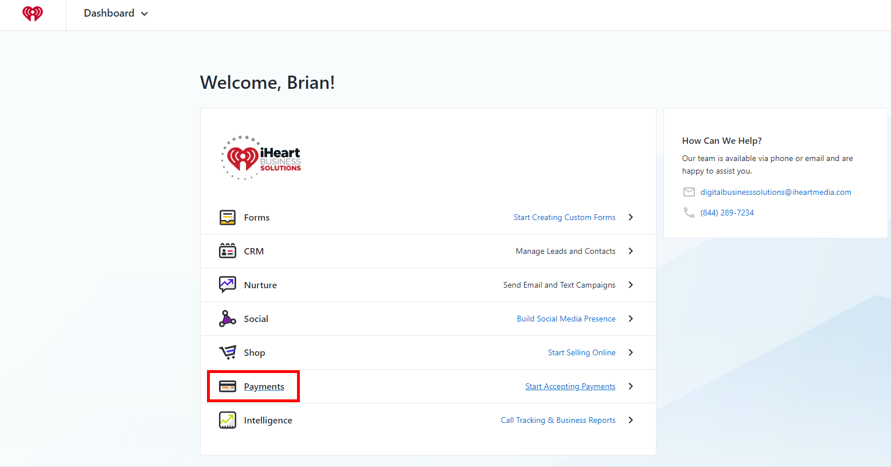Select the 'Welcome, Brian!' heading
Image resolution: width=891 pixels, height=467 pixels.
pos(267,83)
